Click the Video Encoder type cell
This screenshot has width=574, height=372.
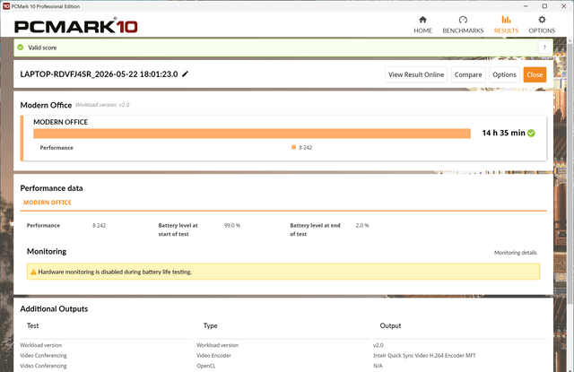[x=213, y=355]
